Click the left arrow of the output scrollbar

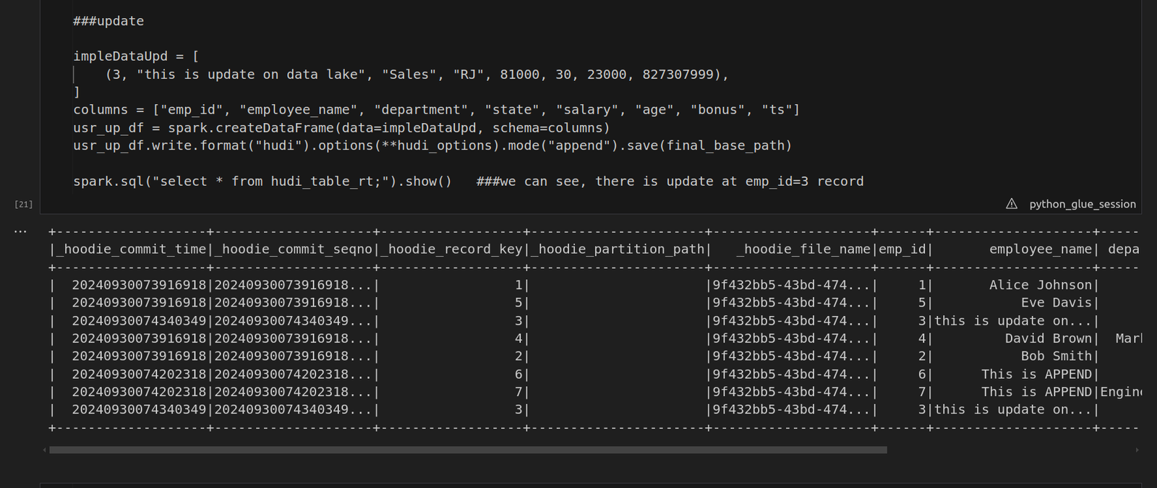pos(45,450)
